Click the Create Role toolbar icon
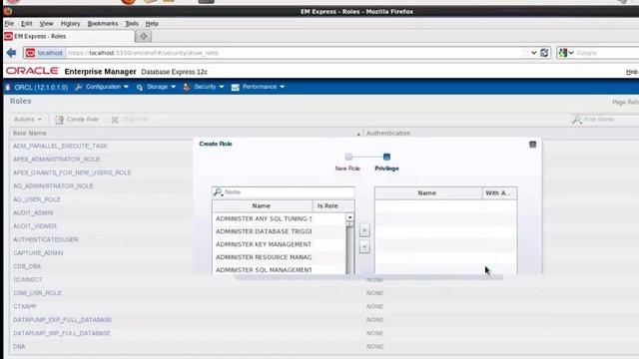The height and width of the screenshot is (359, 639). (60, 120)
